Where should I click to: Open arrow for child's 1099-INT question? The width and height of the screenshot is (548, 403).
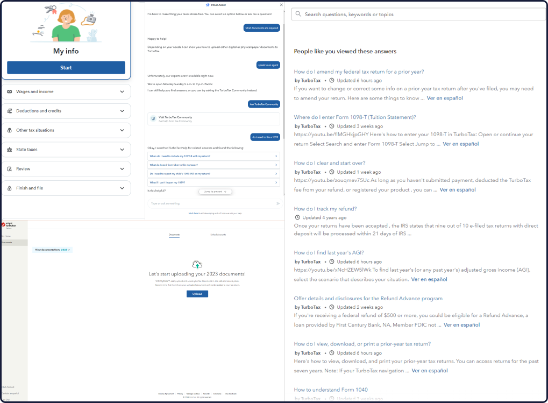(276, 174)
